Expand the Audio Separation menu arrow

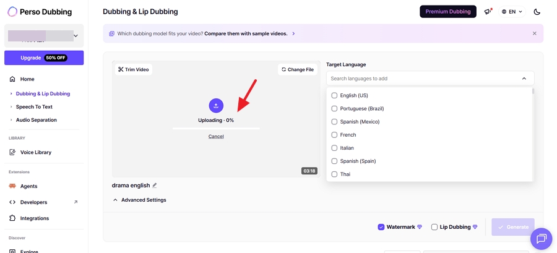(11, 120)
